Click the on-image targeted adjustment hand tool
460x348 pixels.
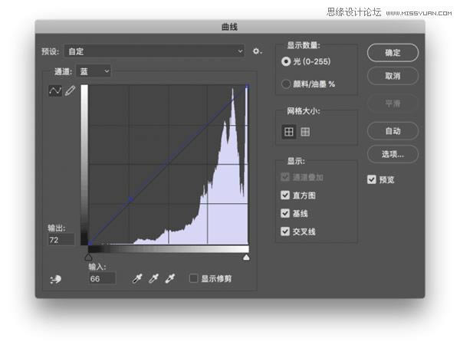(x=55, y=280)
